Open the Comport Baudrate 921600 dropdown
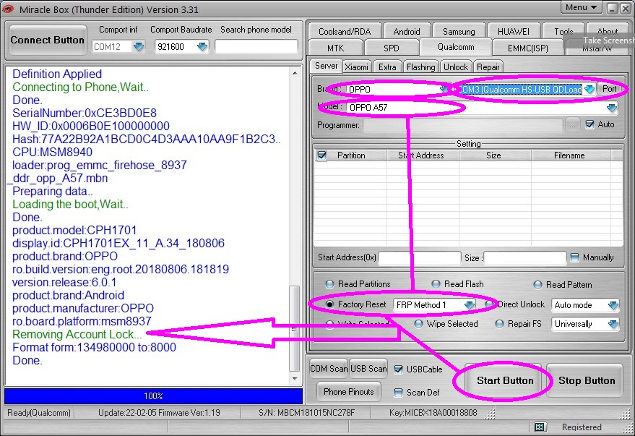The width and height of the screenshot is (635, 436). pos(202,46)
